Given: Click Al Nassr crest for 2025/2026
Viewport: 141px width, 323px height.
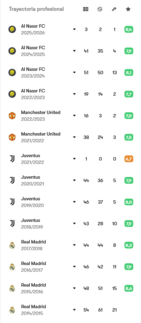Looking at the screenshot, I should coord(12,29).
